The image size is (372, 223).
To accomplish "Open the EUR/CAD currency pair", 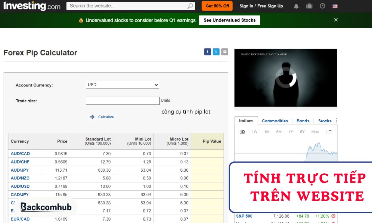I will 20,219.
